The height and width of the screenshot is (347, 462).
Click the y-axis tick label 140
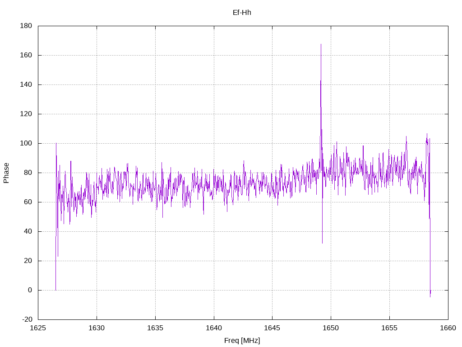point(26,84)
